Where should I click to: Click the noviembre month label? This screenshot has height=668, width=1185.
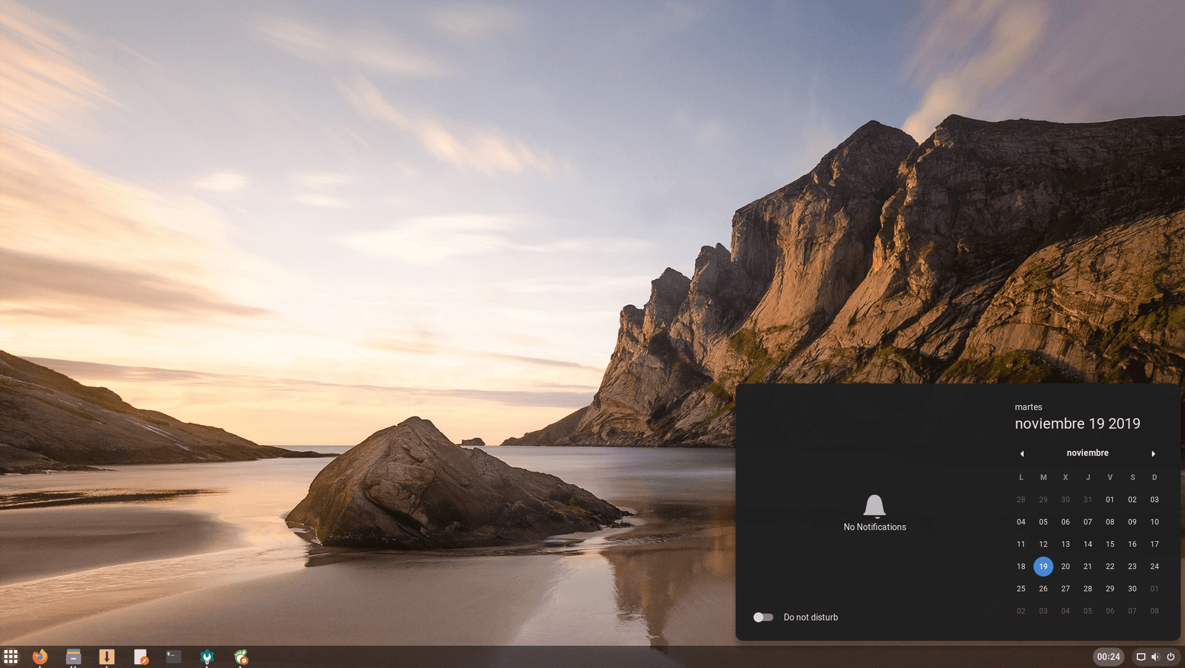(x=1087, y=453)
